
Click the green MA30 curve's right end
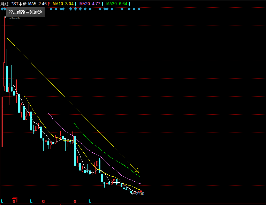click(x=140, y=177)
